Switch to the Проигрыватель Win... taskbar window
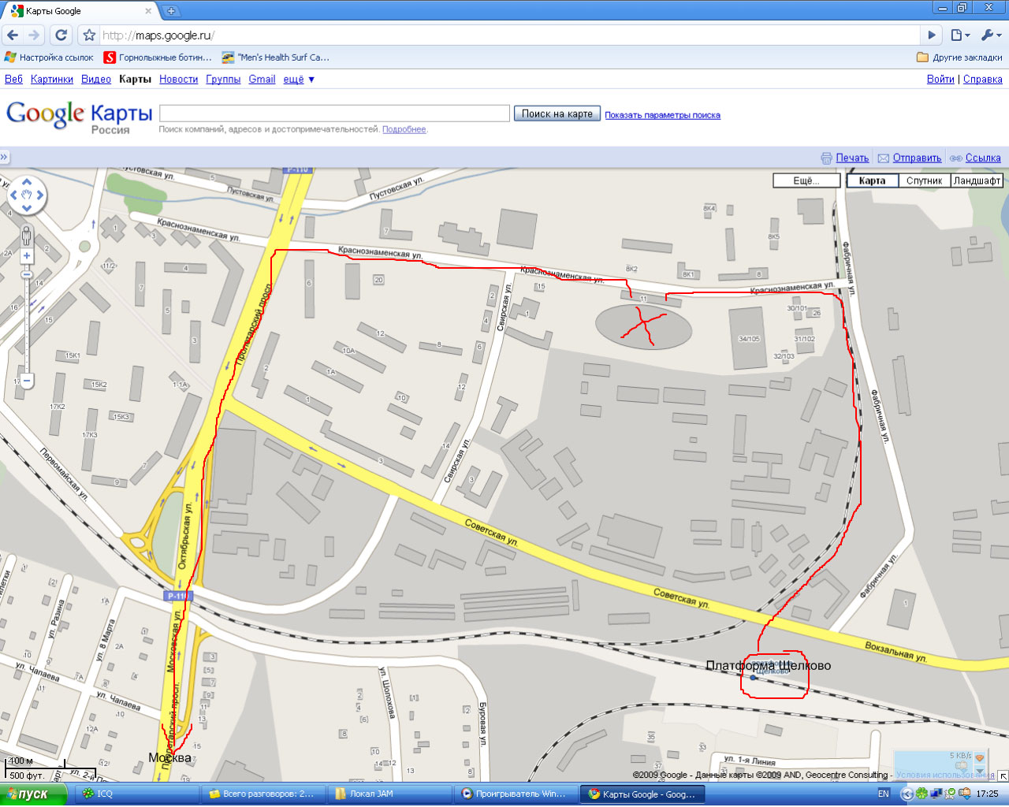Image resolution: width=1009 pixels, height=807 pixels. click(x=515, y=794)
